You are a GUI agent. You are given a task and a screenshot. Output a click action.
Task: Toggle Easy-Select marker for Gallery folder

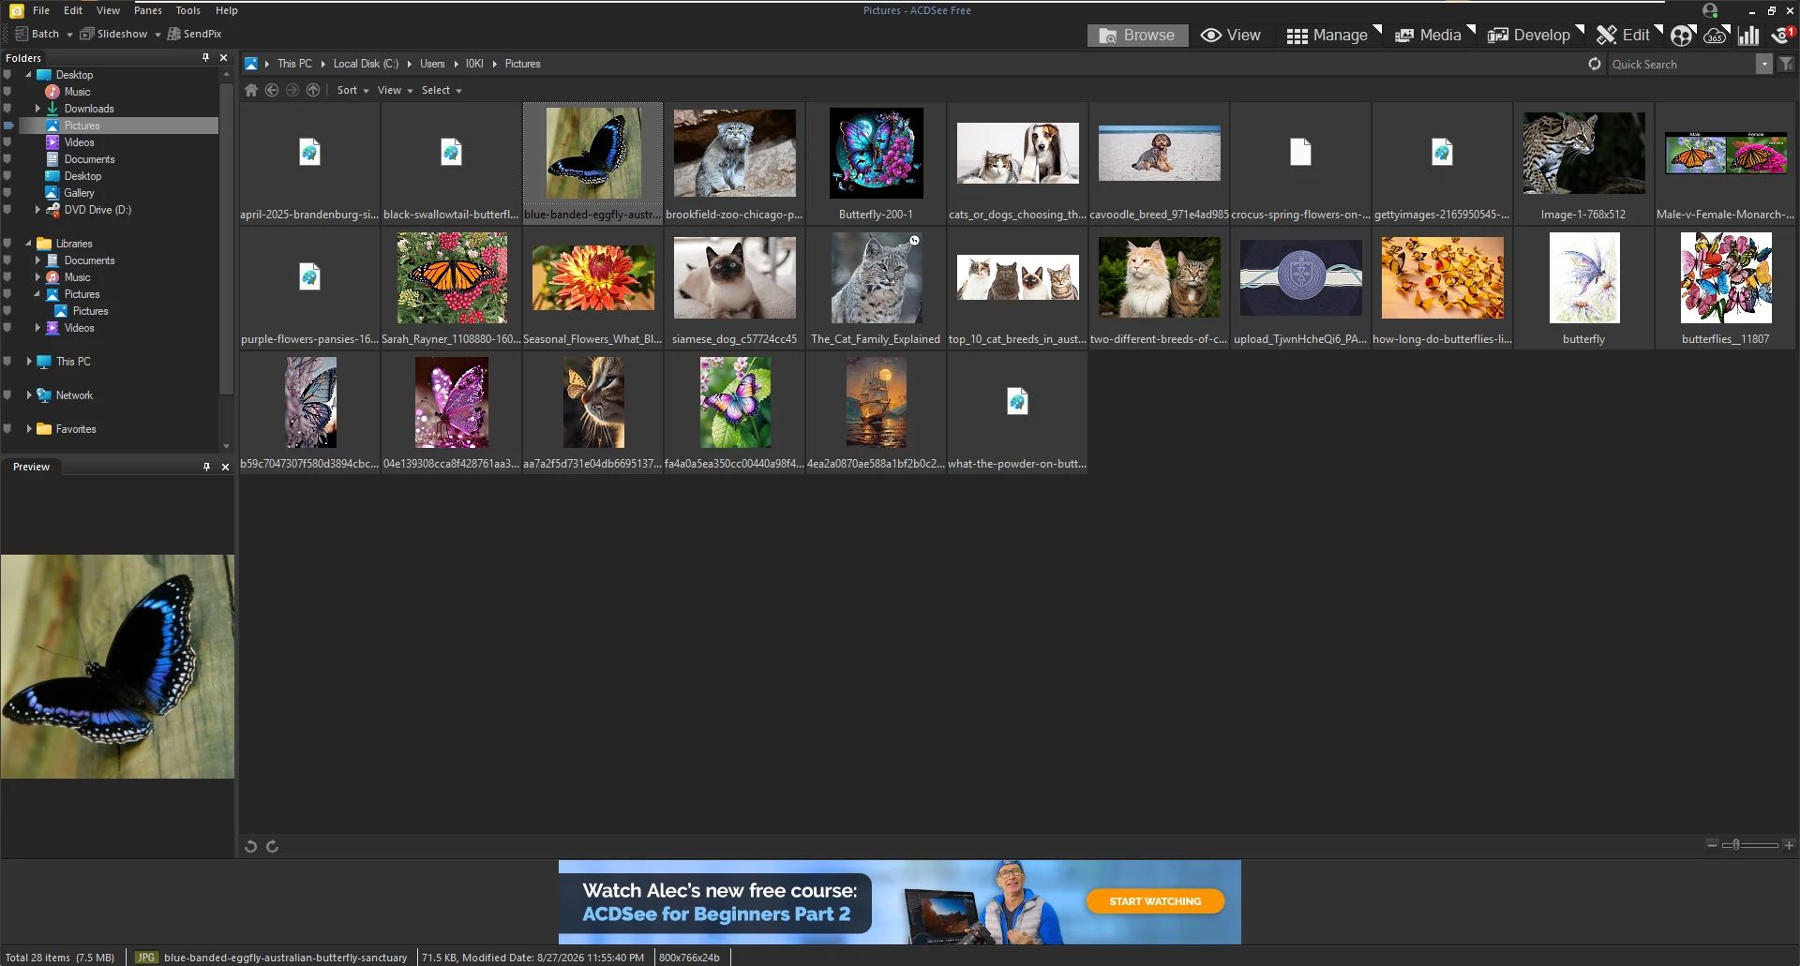pyautogui.click(x=7, y=193)
